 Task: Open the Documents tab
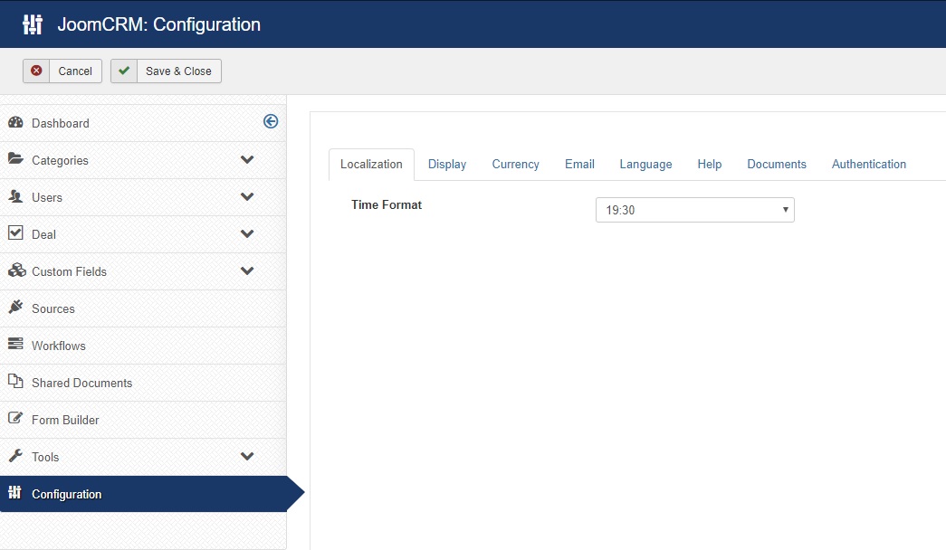click(x=777, y=164)
